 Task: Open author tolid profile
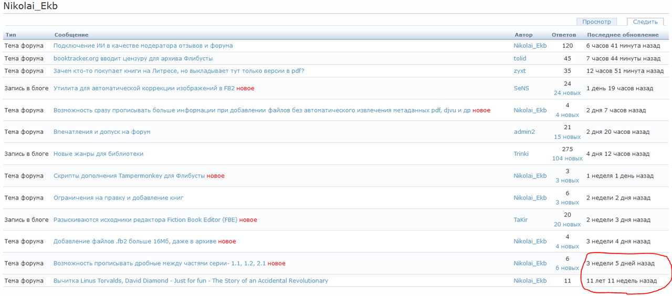point(520,58)
